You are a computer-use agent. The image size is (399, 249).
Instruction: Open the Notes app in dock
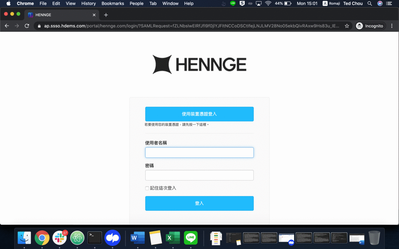click(155, 238)
